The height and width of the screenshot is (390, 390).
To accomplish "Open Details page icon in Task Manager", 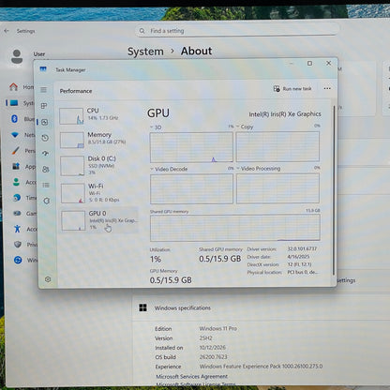I will coord(46,185).
